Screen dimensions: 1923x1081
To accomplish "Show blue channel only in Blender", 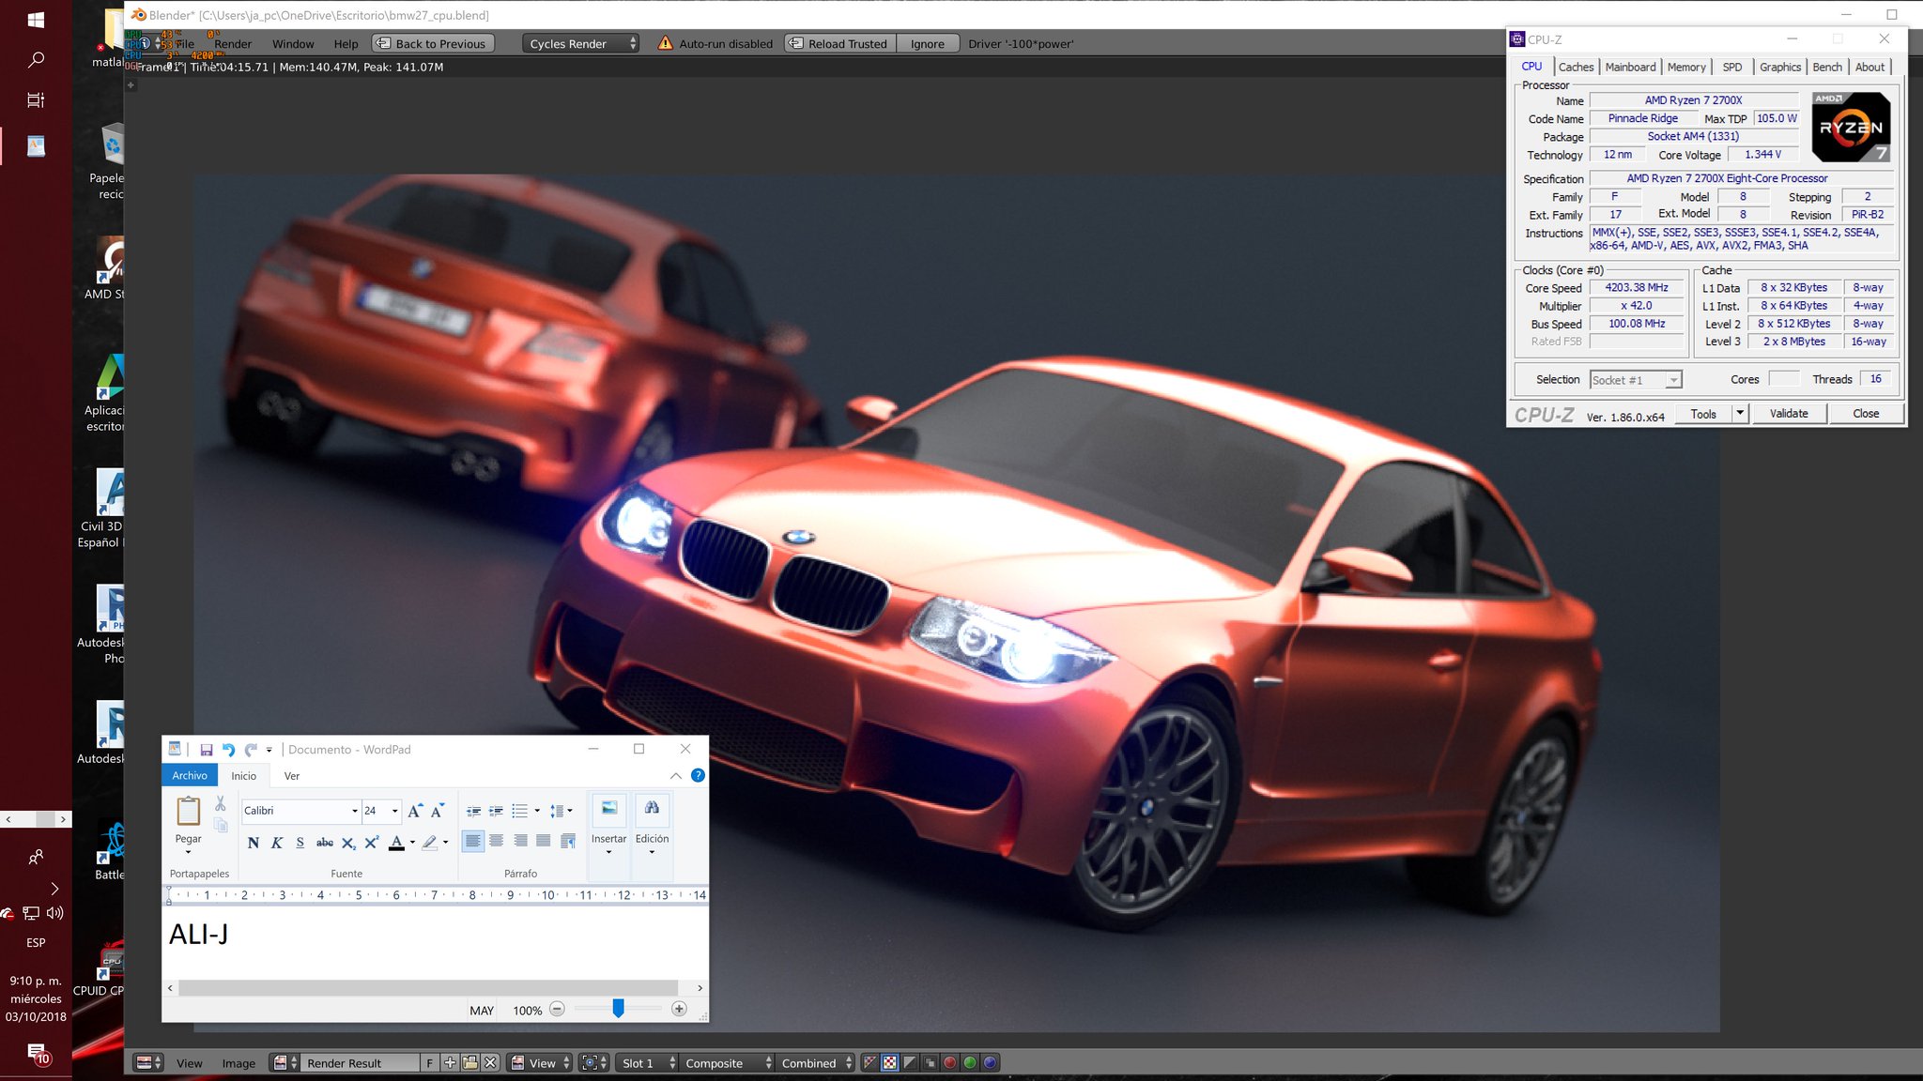I will click(x=990, y=1063).
